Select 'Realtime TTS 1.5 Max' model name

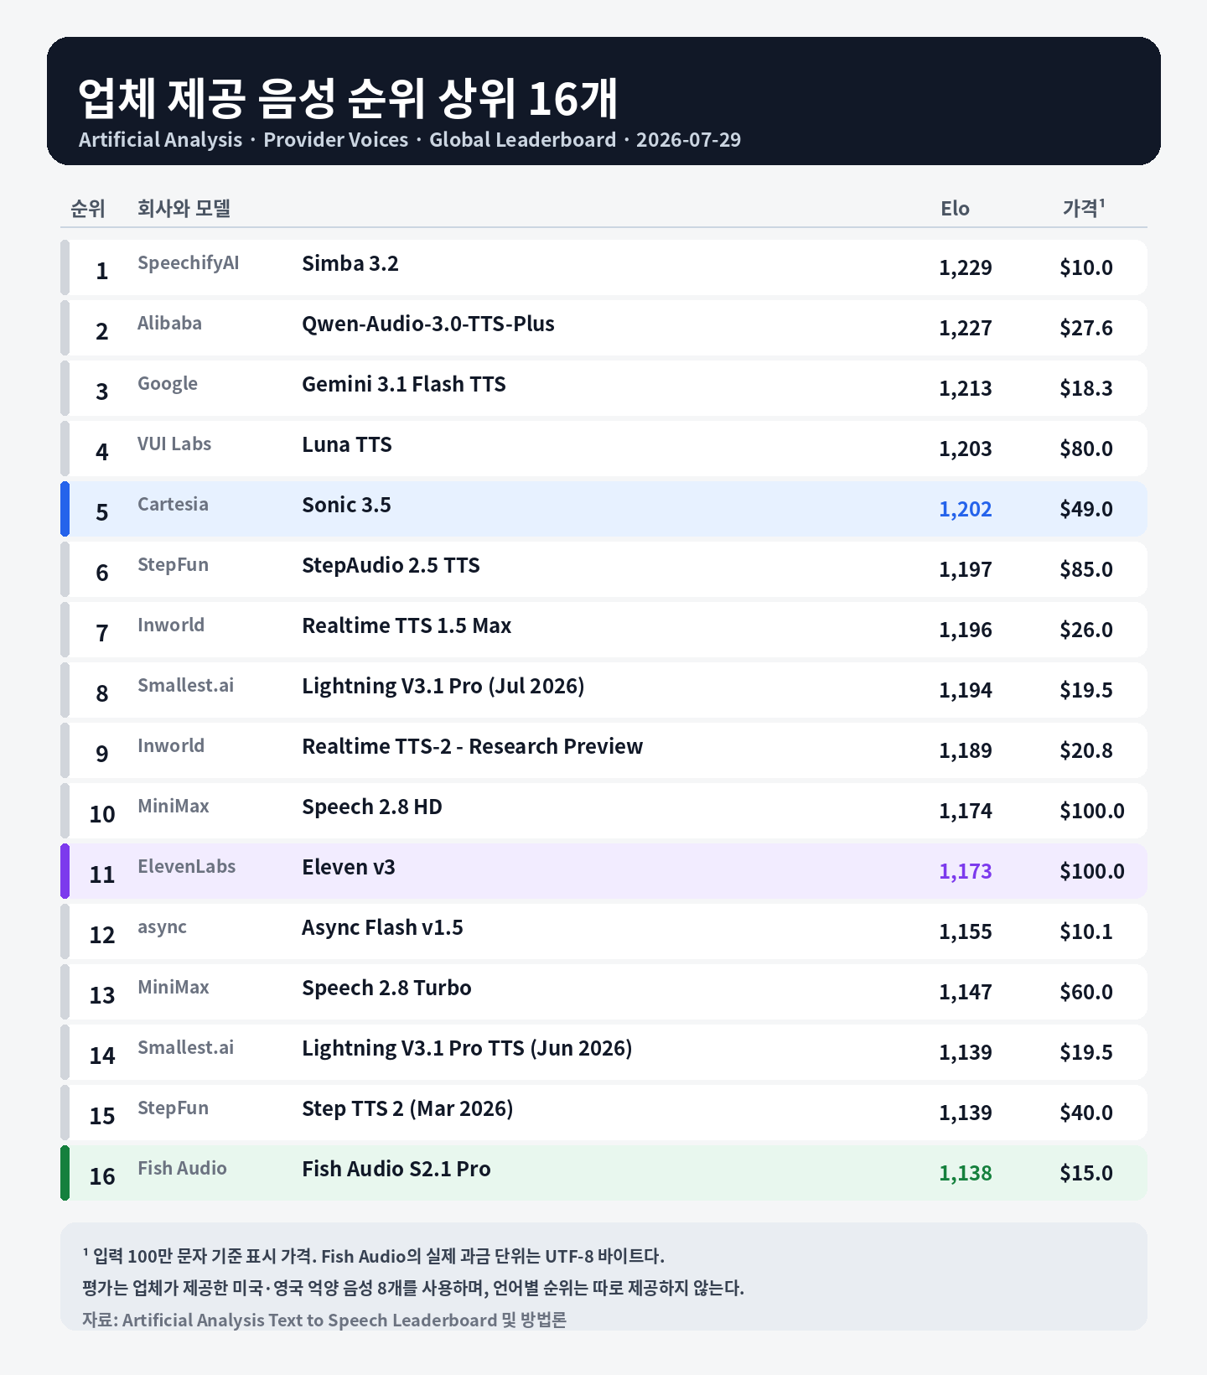click(407, 625)
